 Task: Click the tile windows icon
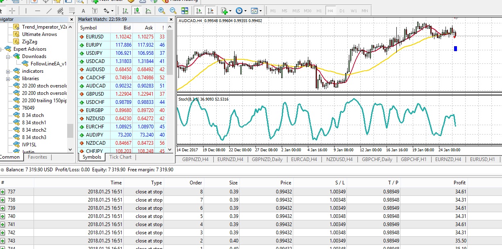[185, 11]
